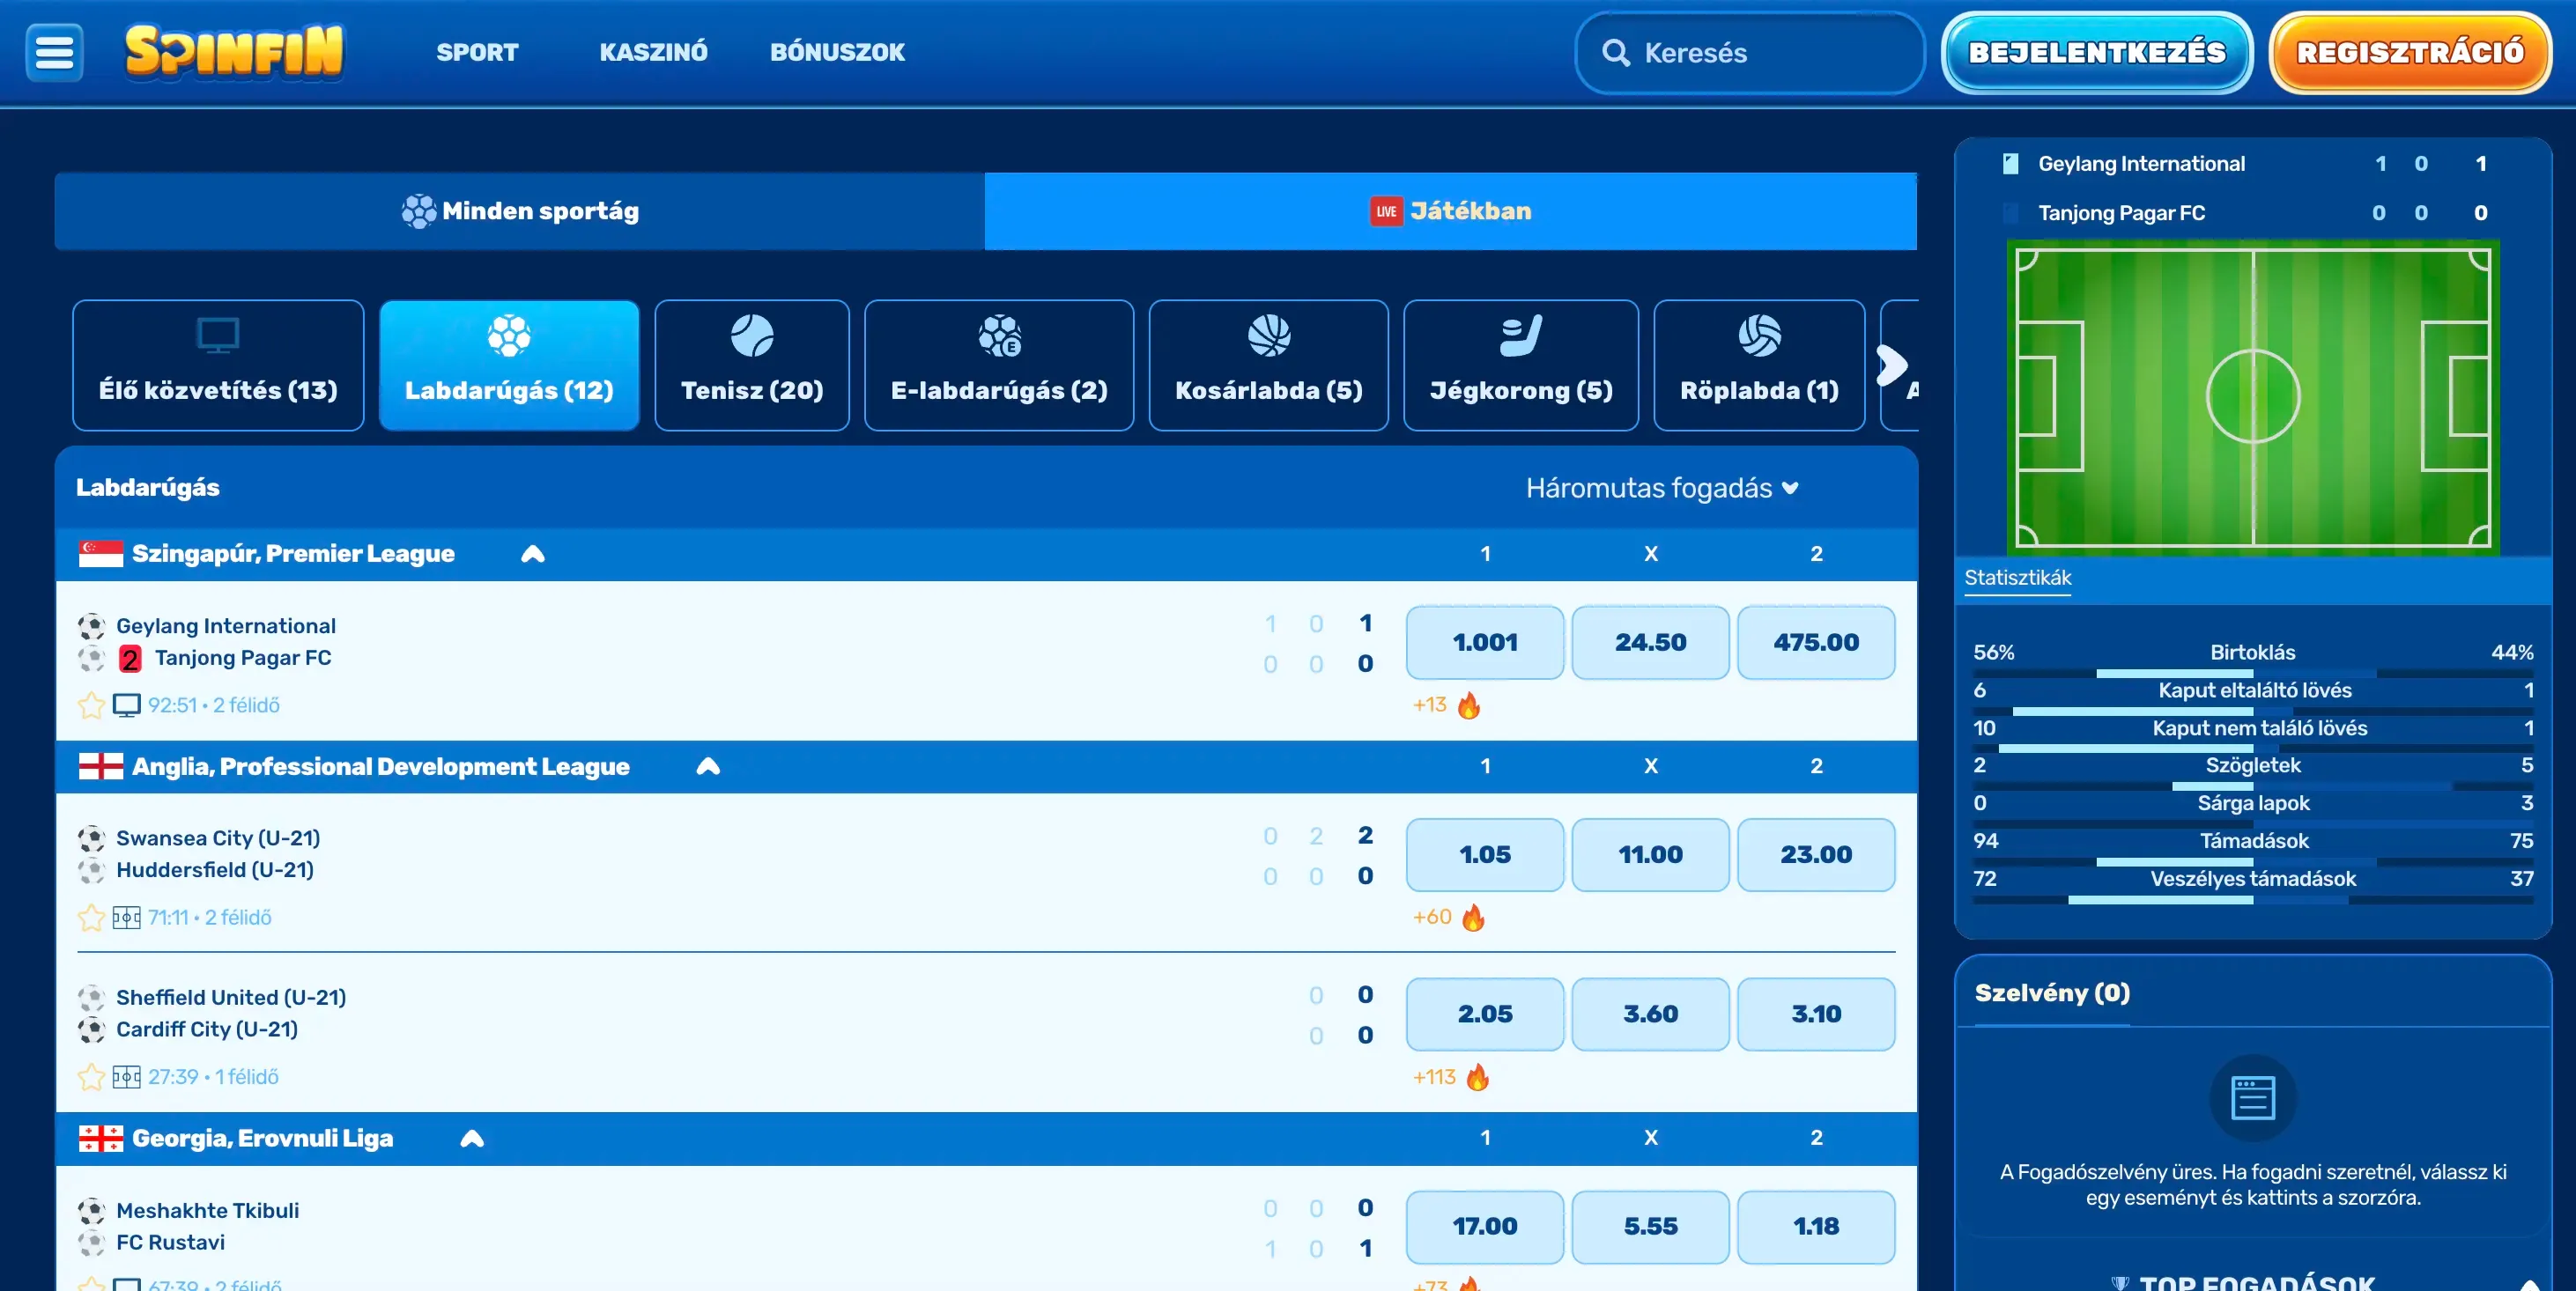Pick odds 1.18 for FC Rustavi win
The image size is (2576, 1291).
tap(1816, 1227)
